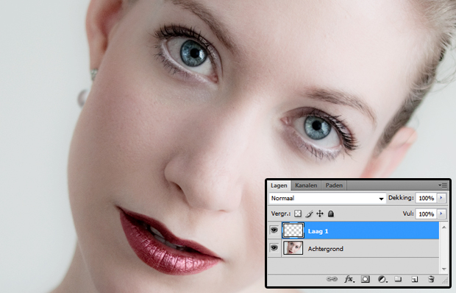This screenshot has width=456, height=293.
Task: Open the Normaal blend mode dropdown
Action: pos(327,199)
